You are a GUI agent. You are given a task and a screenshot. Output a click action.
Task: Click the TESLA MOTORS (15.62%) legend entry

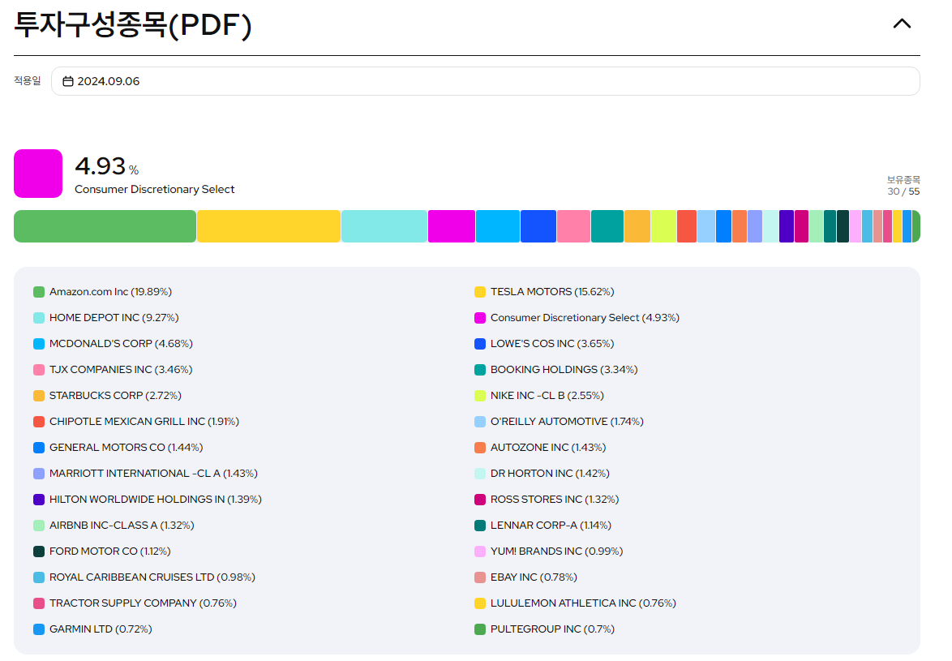coord(544,292)
